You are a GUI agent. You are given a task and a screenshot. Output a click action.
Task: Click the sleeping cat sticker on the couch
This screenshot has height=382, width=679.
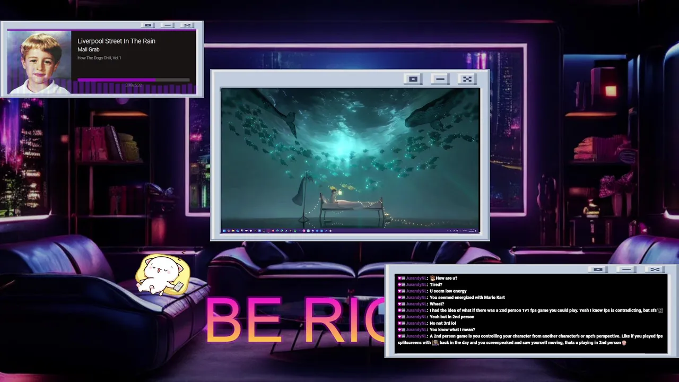163,275
